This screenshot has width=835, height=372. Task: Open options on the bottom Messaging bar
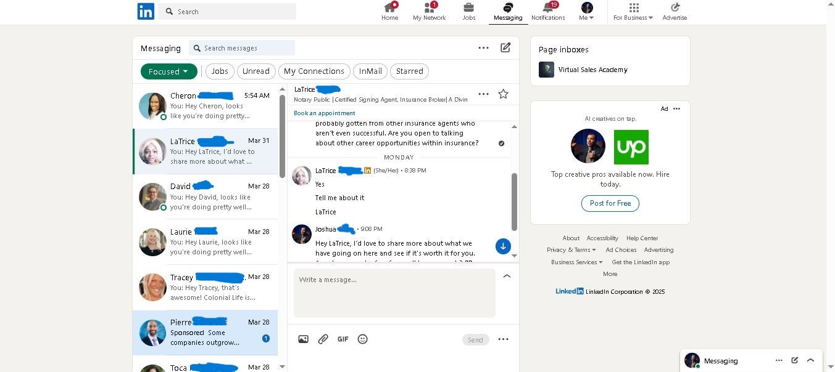pyautogui.click(x=779, y=360)
